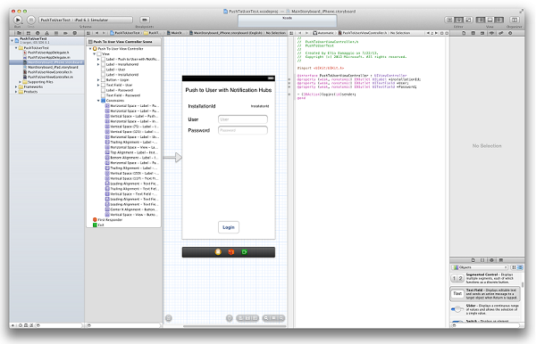Open the Organizer window
The width and height of the screenshot is (536, 344).
515,20
